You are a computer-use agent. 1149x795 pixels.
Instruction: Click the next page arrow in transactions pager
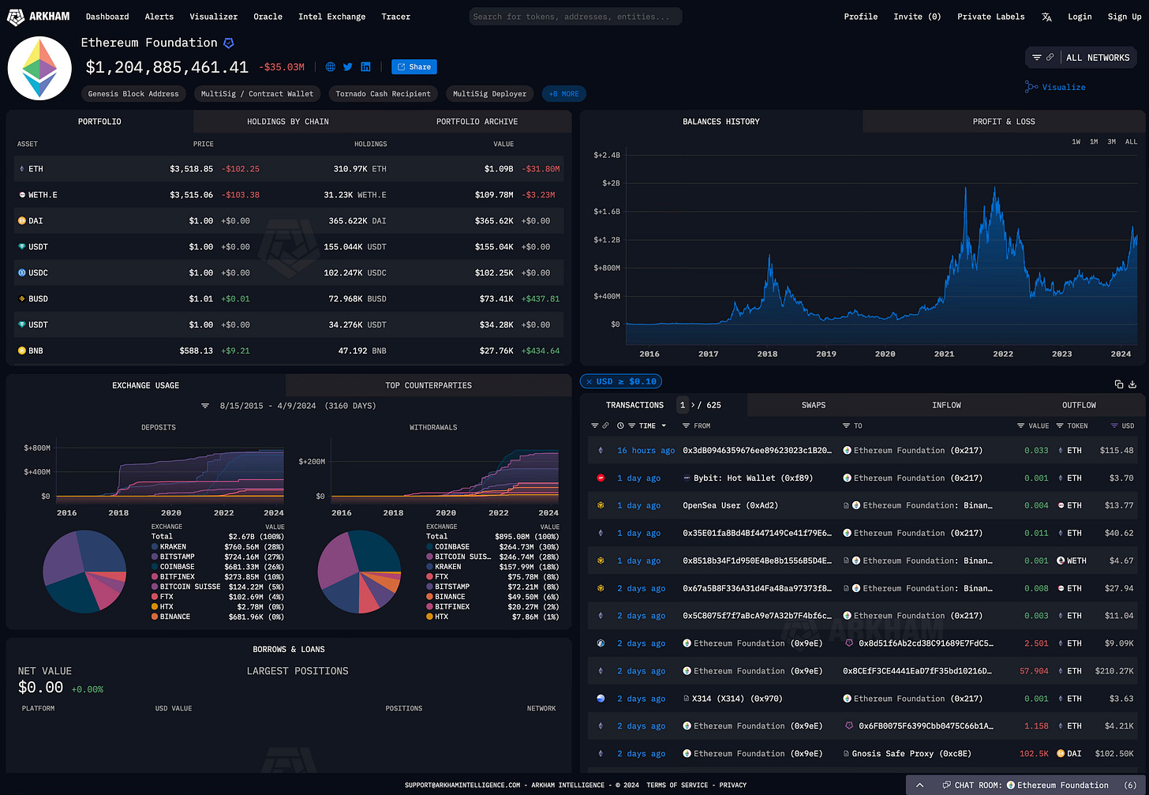[693, 405]
